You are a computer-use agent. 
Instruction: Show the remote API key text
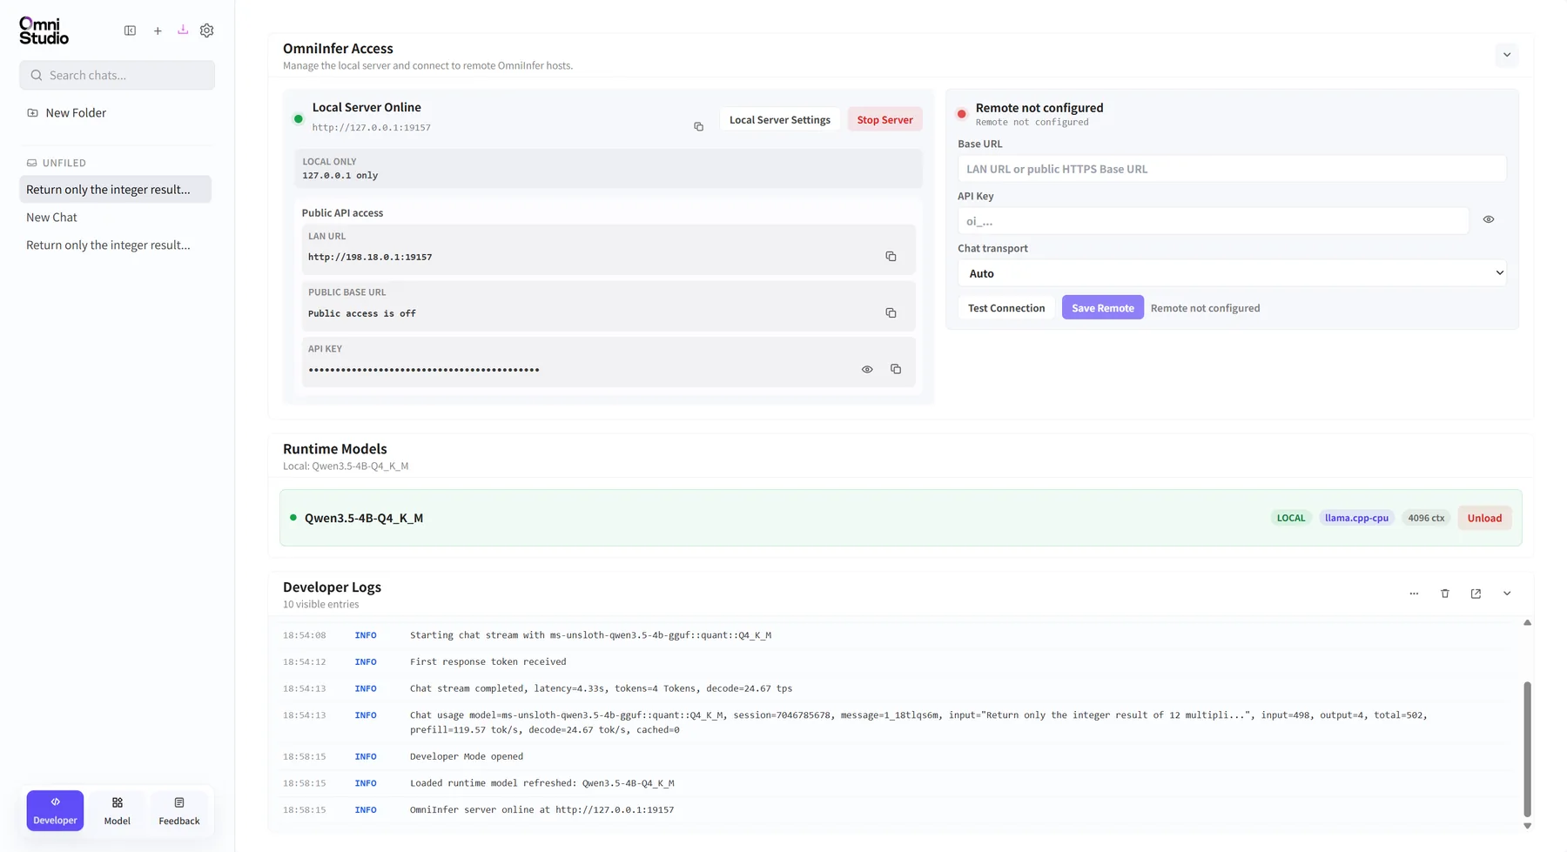pos(1489,219)
